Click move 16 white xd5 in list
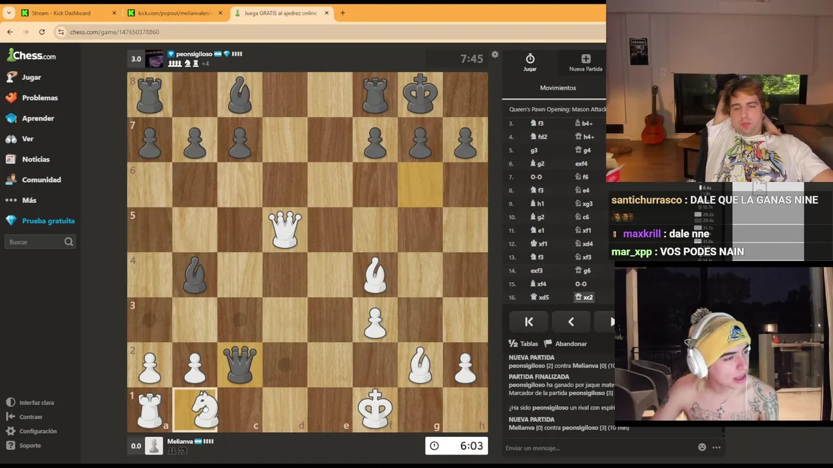The height and width of the screenshot is (468, 833). point(541,297)
